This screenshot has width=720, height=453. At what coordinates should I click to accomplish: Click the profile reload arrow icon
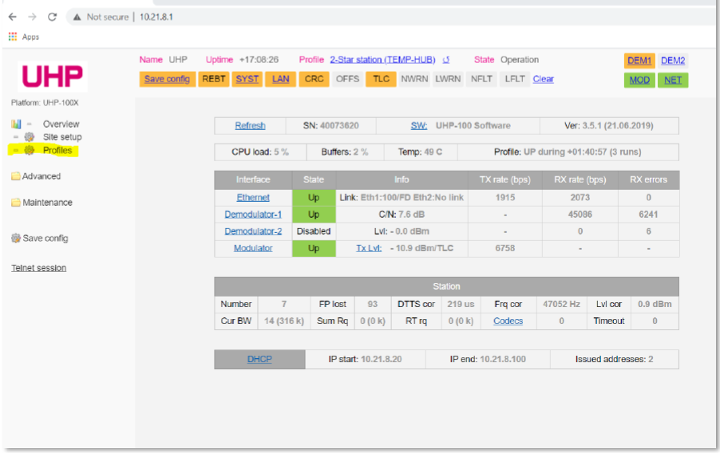tap(446, 60)
